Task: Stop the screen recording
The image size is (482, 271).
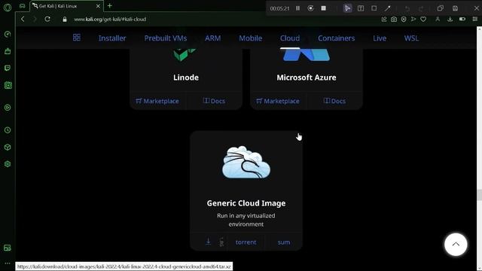Action: (x=323, y=8)
